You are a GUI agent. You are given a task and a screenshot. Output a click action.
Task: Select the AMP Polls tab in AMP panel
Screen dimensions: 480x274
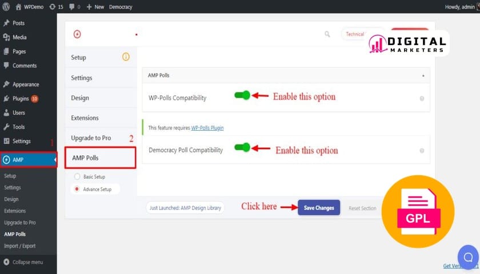(x=101, y=158)
